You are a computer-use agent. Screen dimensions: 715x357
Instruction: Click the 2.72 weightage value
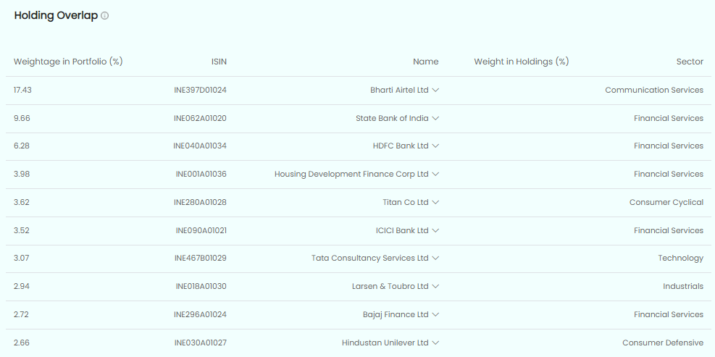point(22,314)
